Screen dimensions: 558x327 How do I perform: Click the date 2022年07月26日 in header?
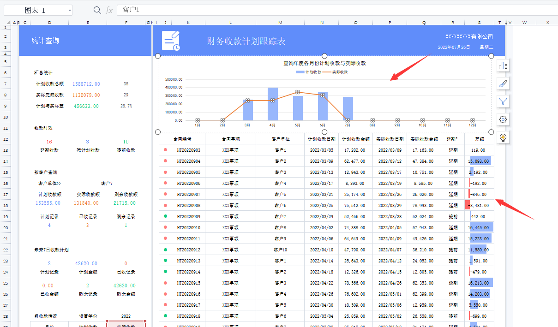454,47
